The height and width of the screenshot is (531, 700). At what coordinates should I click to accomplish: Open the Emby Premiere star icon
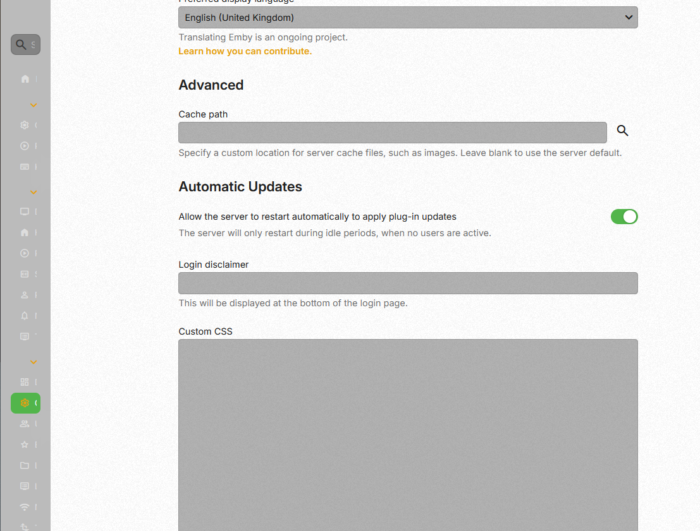coord(25,444)
